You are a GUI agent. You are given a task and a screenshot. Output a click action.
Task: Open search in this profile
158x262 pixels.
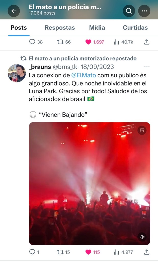point(129,11)
